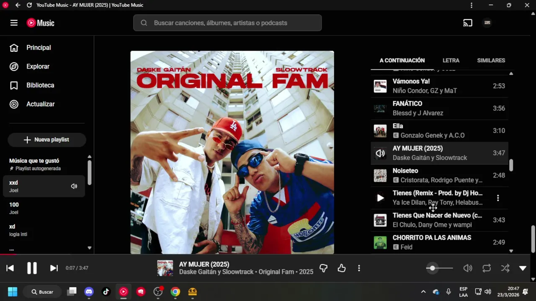Click the YouTube Music logo
The image size is (536, 301).
click(x=41, y=23)
